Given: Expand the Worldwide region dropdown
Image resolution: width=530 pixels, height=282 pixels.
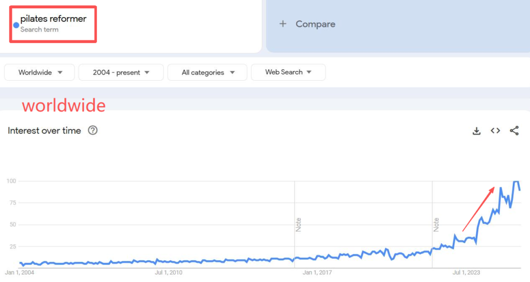Looking at the screenshot, I should point(39,72).
